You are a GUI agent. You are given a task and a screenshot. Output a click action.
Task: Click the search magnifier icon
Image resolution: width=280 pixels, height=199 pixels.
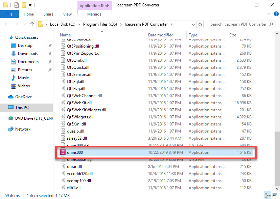click(271, 24)
